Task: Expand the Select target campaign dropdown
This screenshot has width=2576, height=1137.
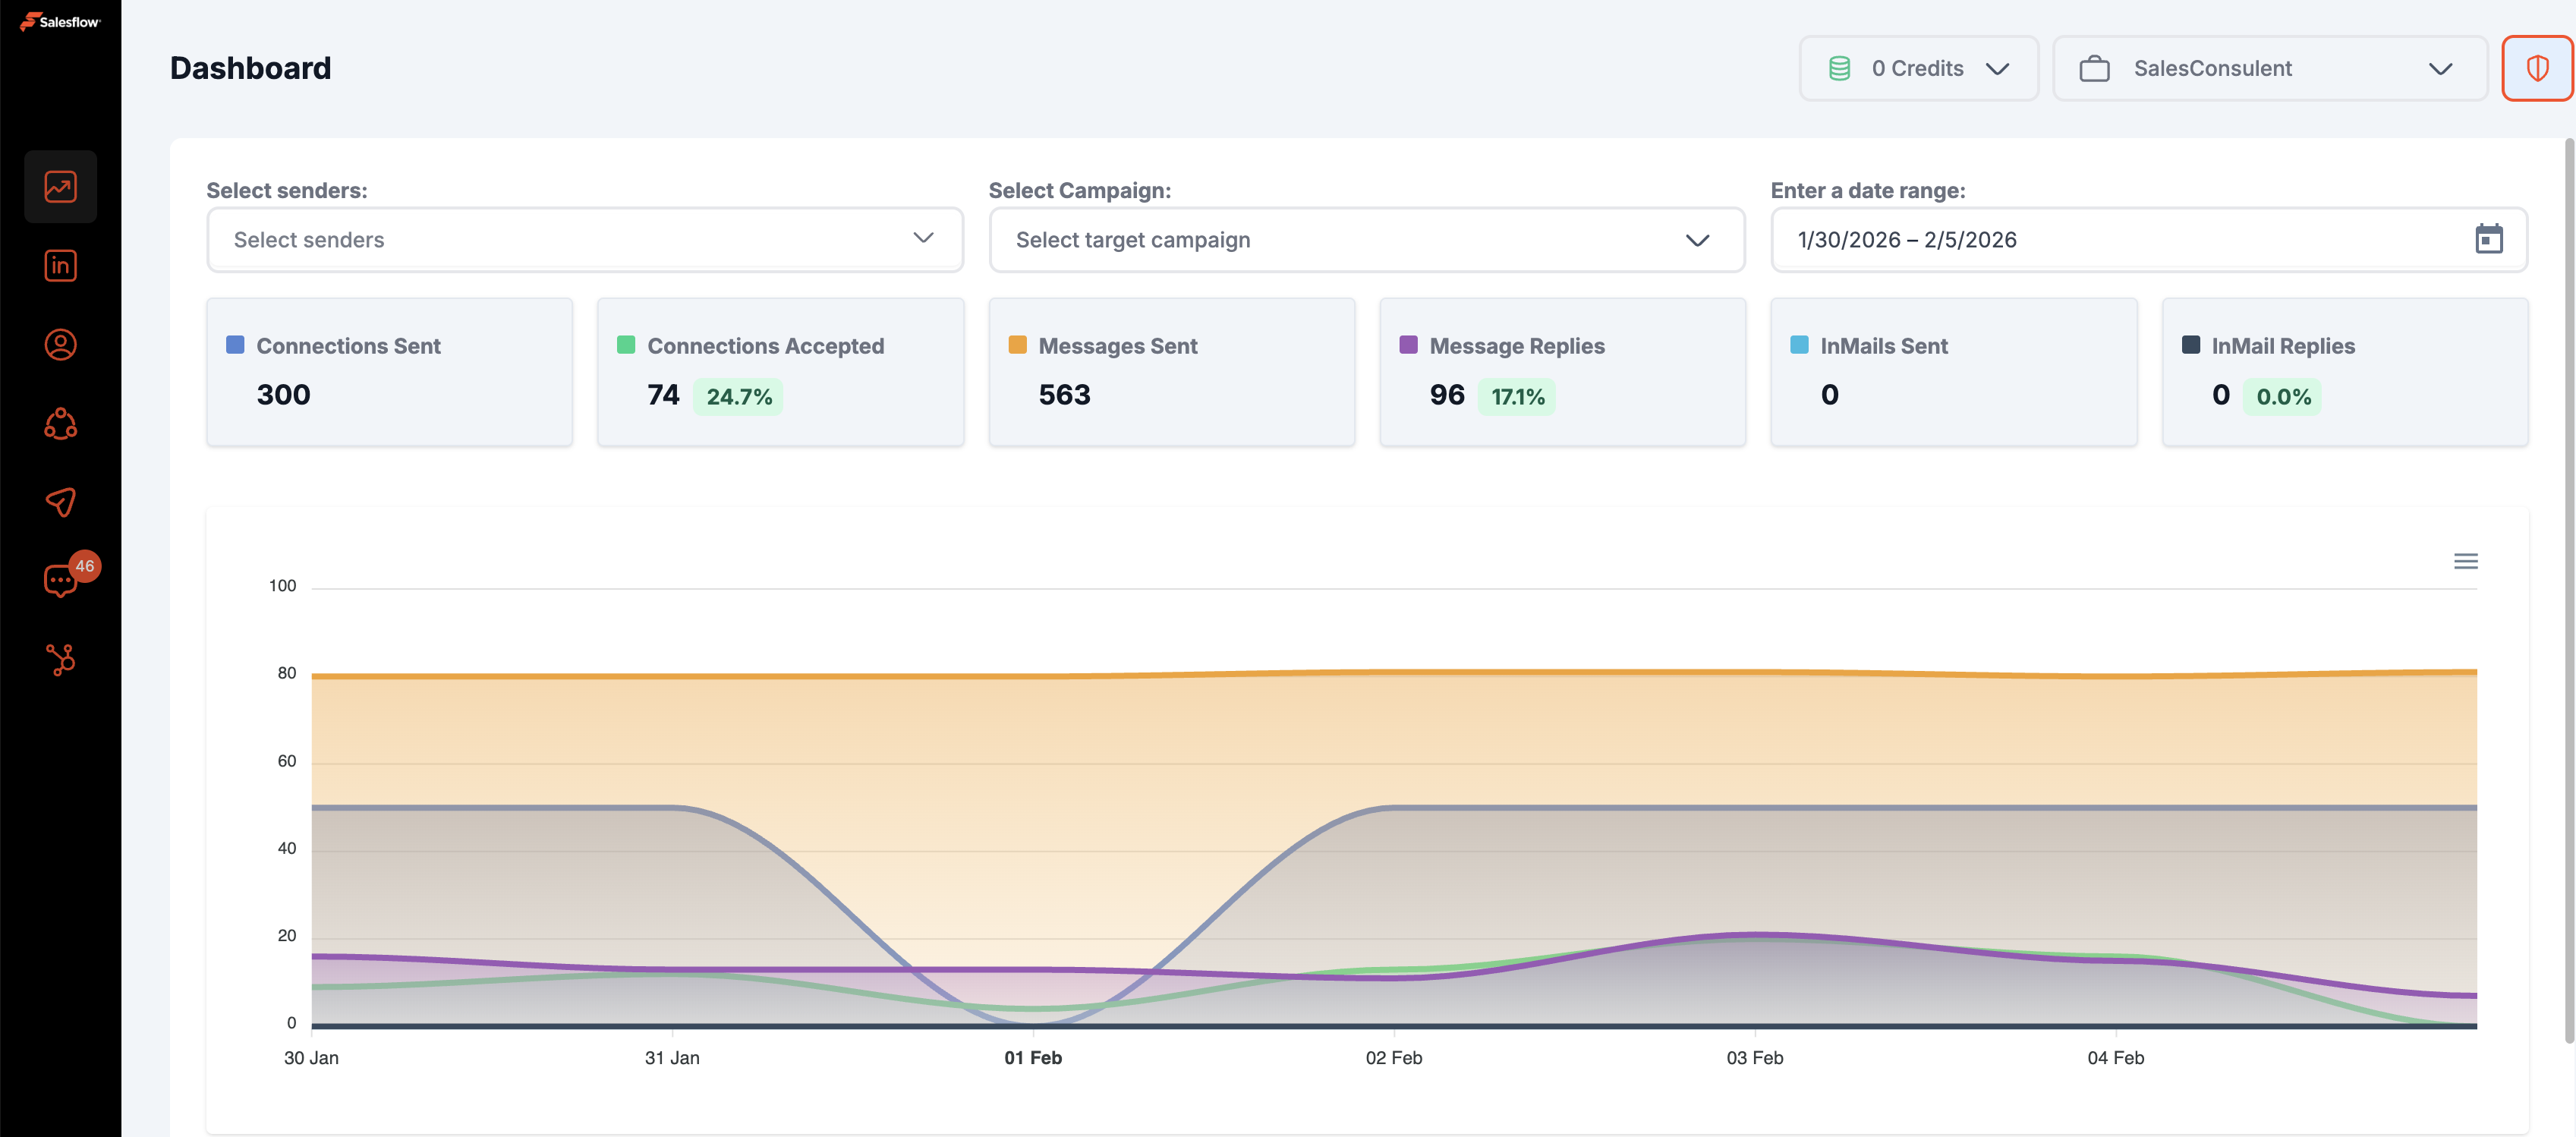Action: click(x=1366, y=239)
